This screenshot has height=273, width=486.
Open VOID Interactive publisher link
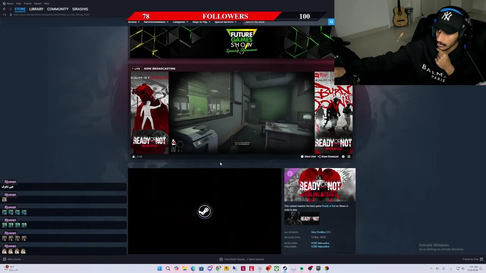[x=320, y=246]
